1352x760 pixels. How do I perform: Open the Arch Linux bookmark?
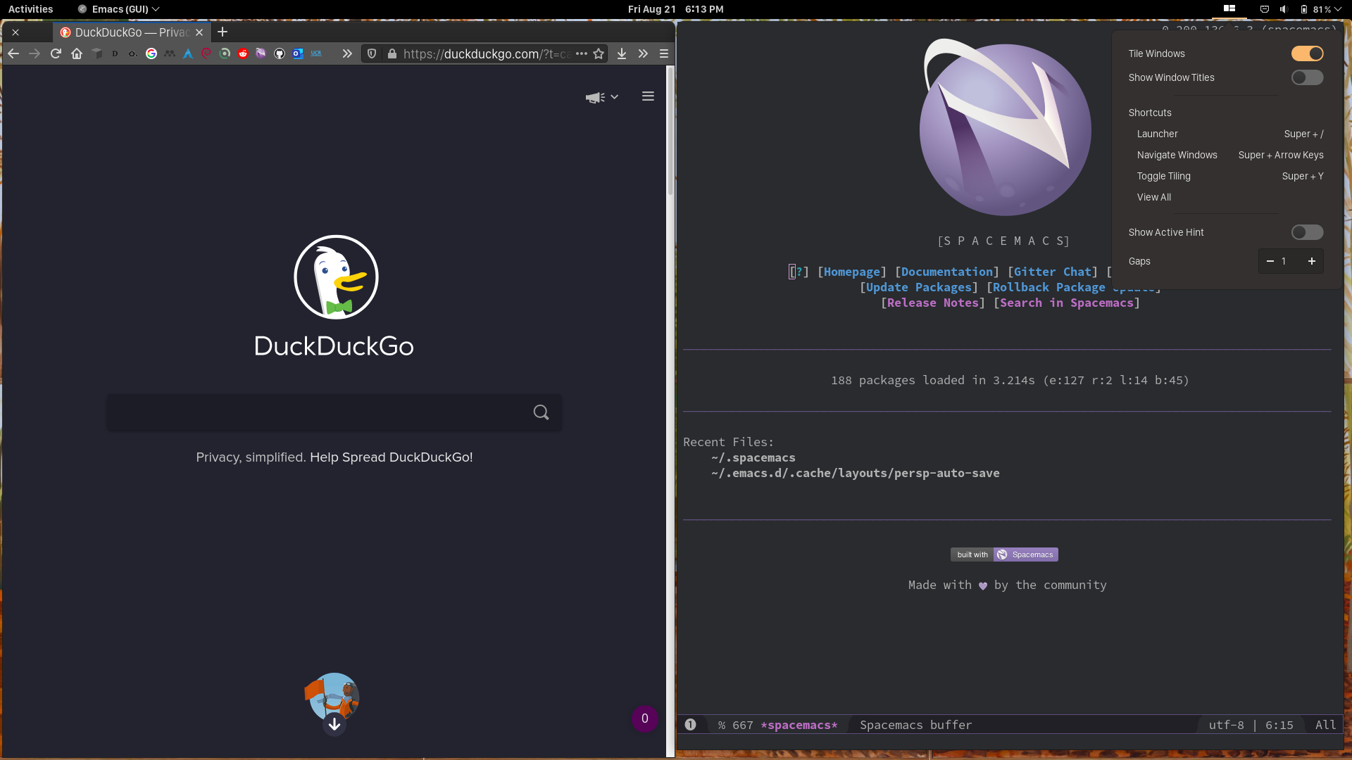[188, 53]
